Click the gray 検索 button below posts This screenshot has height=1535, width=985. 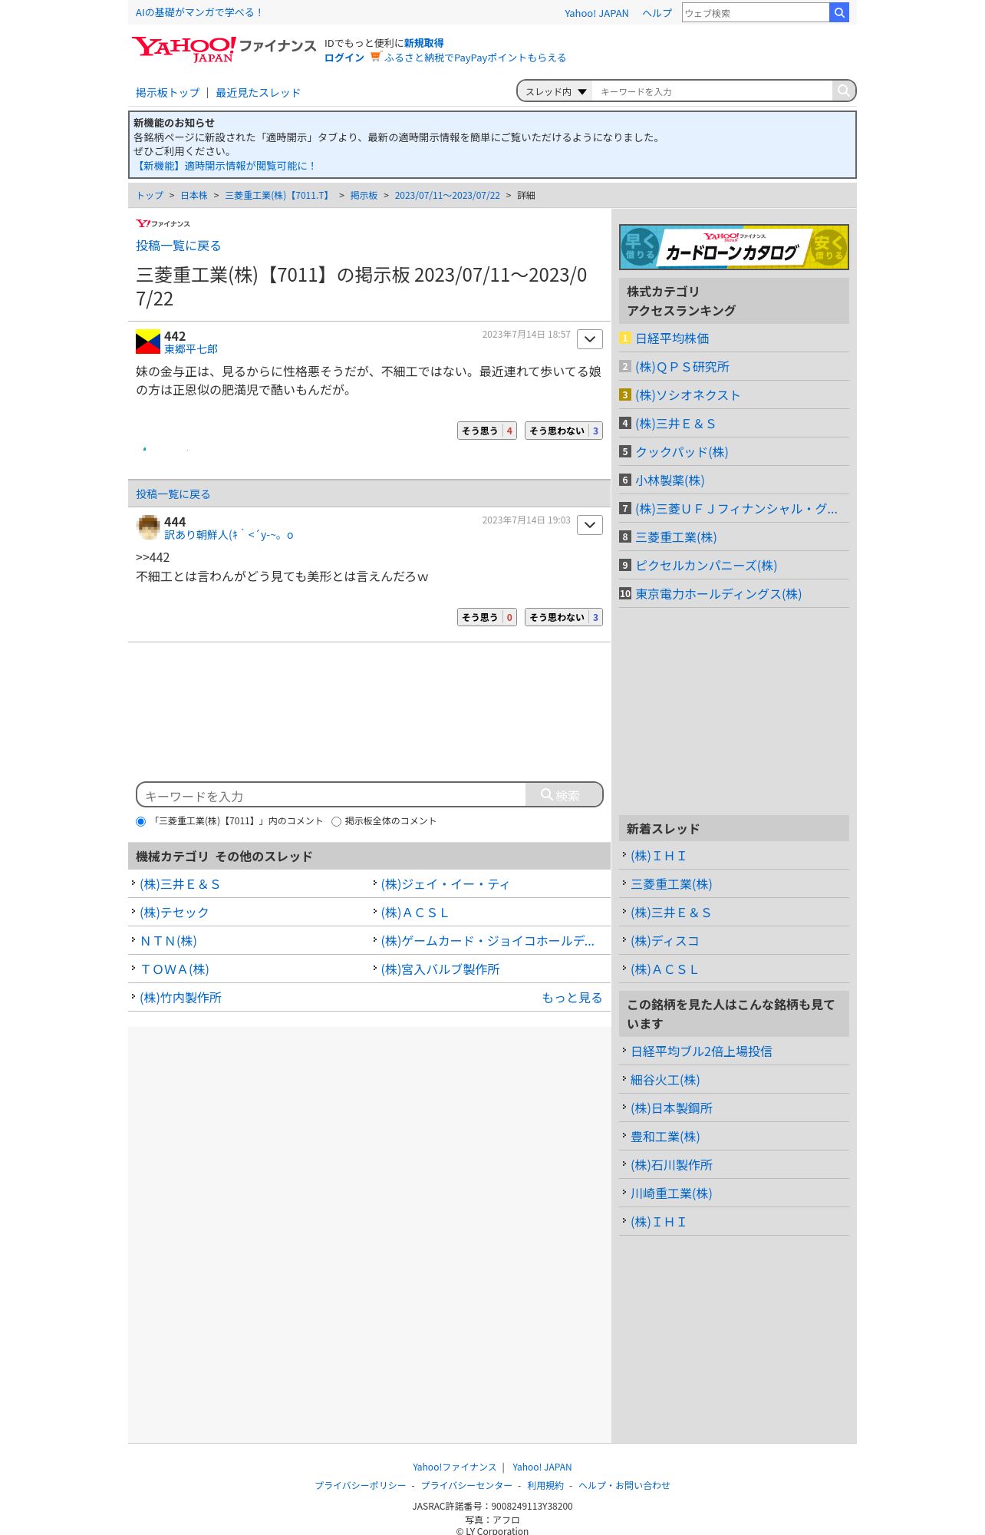click(x=564, y=795)
